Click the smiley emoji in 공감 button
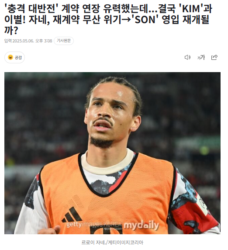This screenshot has height=250, width=228. 10,57
